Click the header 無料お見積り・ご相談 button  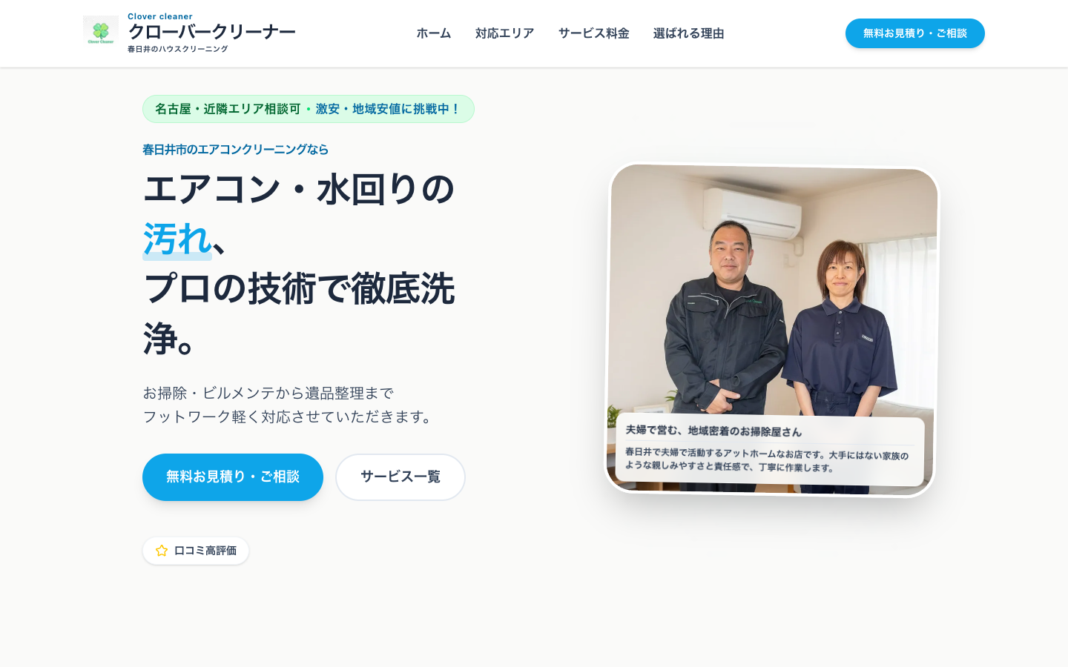click(915, 33)
